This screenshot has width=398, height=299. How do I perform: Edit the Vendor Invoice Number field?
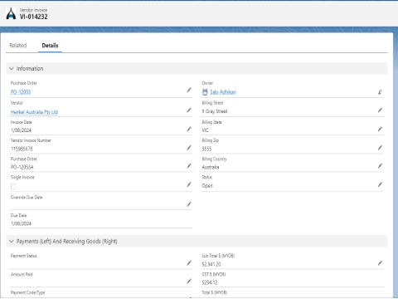point(189,148)
